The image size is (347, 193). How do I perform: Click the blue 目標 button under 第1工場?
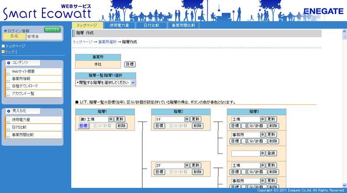pos(83,126)
